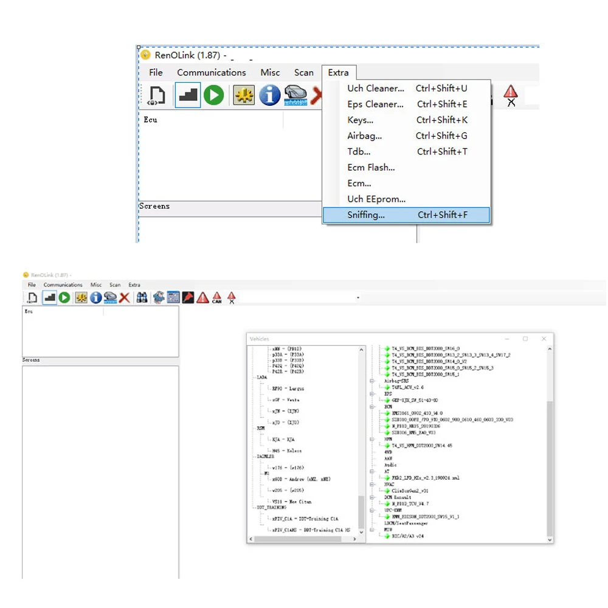Select LBCM/SeatPassenger in the ECU tree
Screen dimensions: 608x608
406,523
